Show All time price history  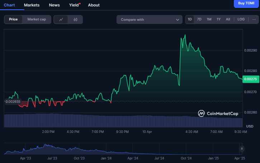(x=228, y=19)
